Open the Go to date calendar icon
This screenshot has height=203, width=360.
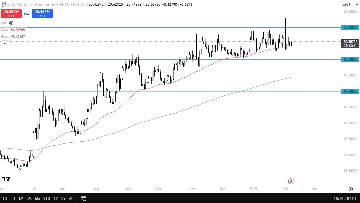(83, 198)
